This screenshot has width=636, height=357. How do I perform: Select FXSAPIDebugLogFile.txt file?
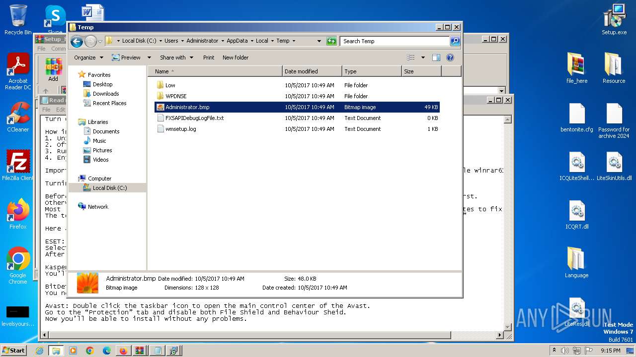(297, 118)
